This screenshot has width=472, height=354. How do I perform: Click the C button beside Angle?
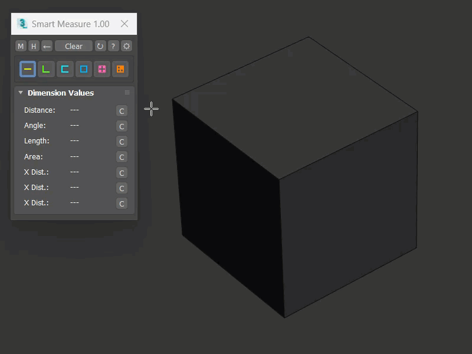pos(122,126)
